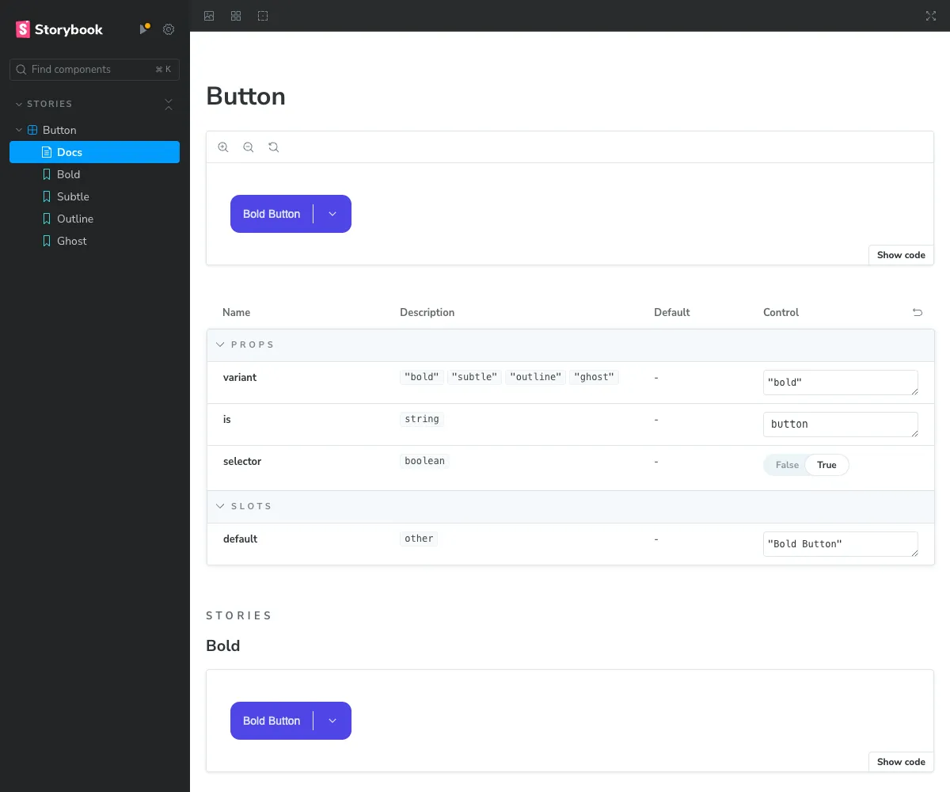
Task: Apply a grid to the preview
Action: pyautogui.click(x=235, y=16)
